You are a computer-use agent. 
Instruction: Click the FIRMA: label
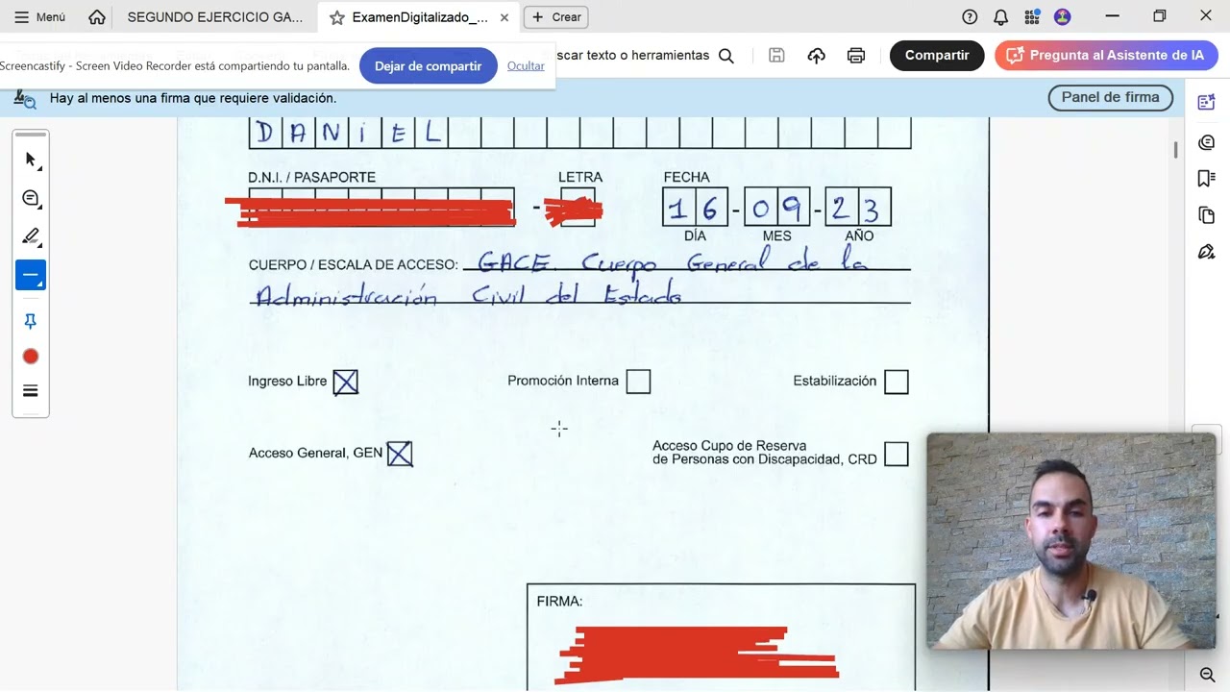coord(559,602)
